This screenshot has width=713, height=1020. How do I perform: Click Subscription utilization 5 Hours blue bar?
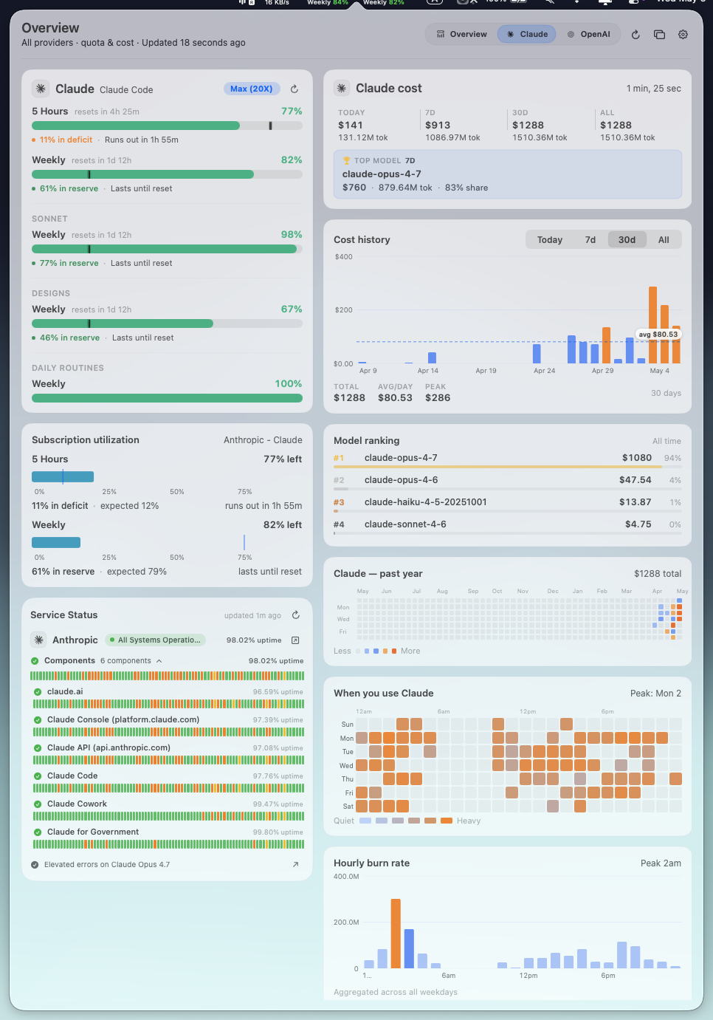(63, 477)
